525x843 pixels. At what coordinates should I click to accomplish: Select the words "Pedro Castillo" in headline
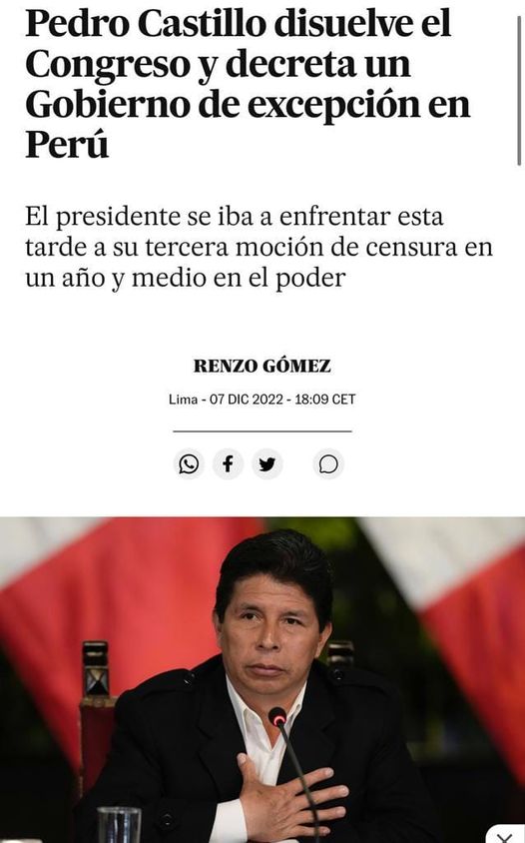coord(146,24)
